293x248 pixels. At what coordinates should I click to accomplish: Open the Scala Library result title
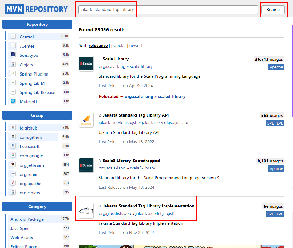click(116, 59)
